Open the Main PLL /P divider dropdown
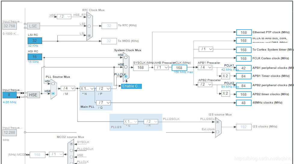The width and height of the screenshot is (294, 164). coord(103,89)
